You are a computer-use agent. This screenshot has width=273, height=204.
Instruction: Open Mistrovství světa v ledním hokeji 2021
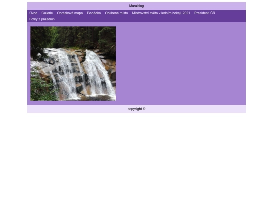pos(161,13)
